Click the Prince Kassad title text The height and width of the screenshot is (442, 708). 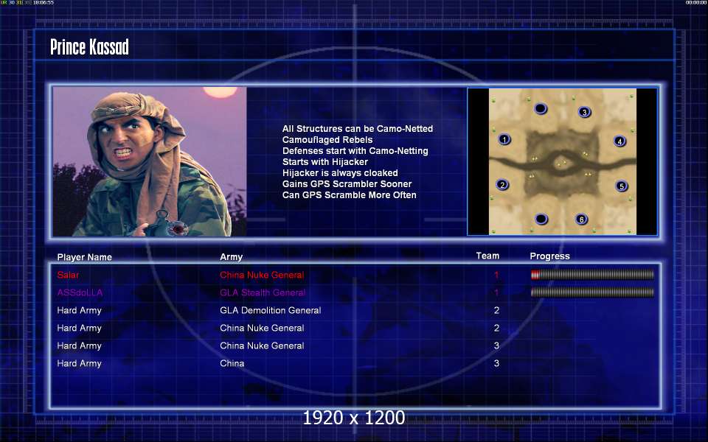89,47
